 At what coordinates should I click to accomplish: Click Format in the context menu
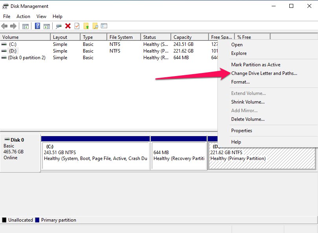click(x=240, y=82)
